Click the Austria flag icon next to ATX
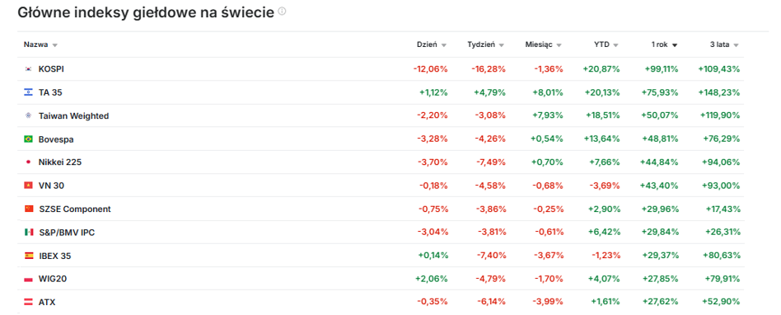 tap(28, 302)
